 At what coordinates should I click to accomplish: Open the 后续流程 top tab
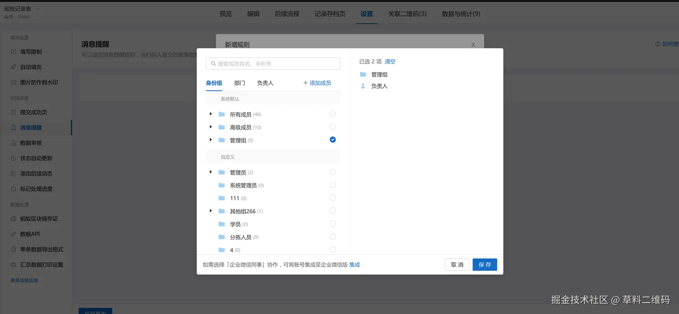coord(287,14)
